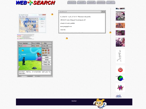Open the purple anime girl sidebar thumbnail
The height and width of the screenshot is (109, 146).
pos(120,16)
